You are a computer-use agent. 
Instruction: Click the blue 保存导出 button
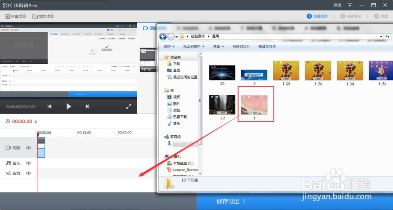[x=231, y=201]
